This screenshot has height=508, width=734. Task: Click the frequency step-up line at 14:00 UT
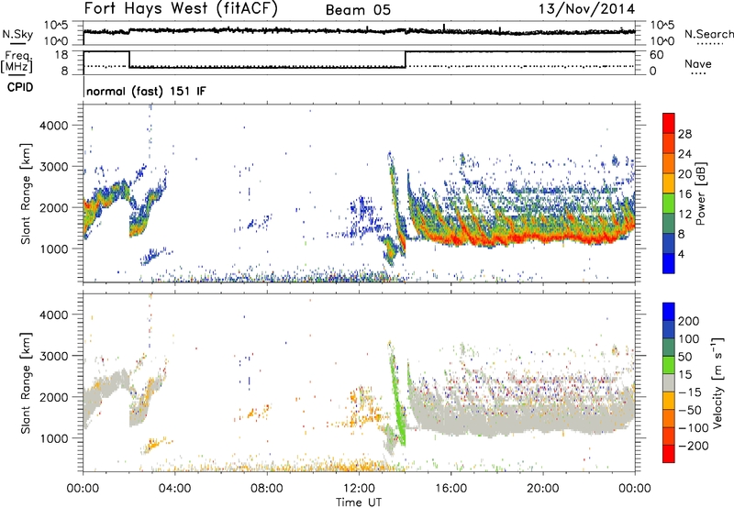[x=406, y=60]
